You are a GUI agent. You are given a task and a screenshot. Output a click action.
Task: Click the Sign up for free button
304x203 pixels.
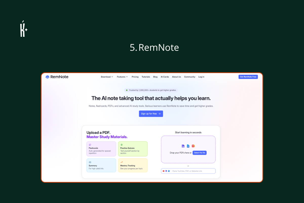coord(151,114)
